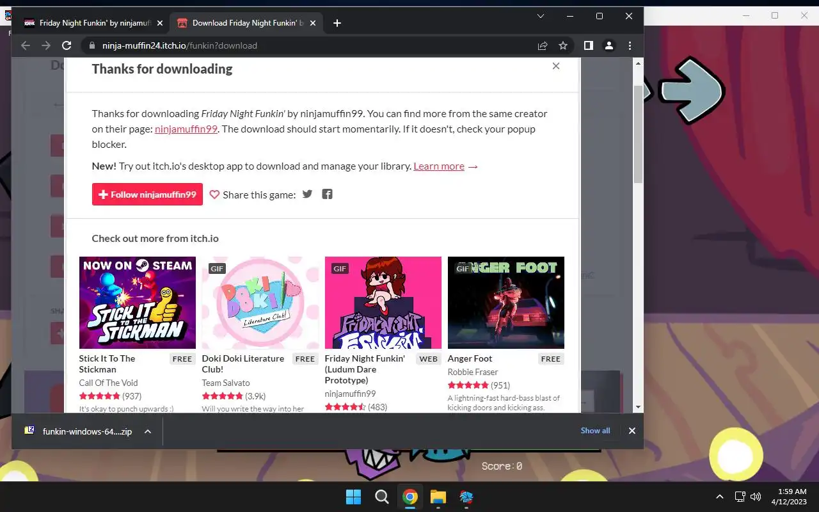Open the Chrome side panel icon

pyautogui.click(x=589, y=45)
